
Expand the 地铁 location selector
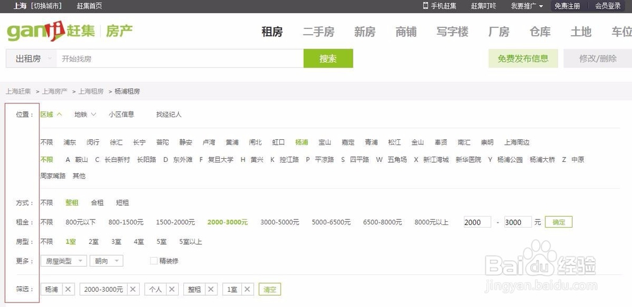pos(85,115)
